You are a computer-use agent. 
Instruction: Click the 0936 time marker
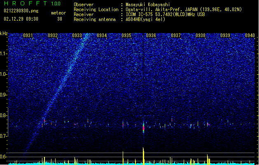coord(151,35)
